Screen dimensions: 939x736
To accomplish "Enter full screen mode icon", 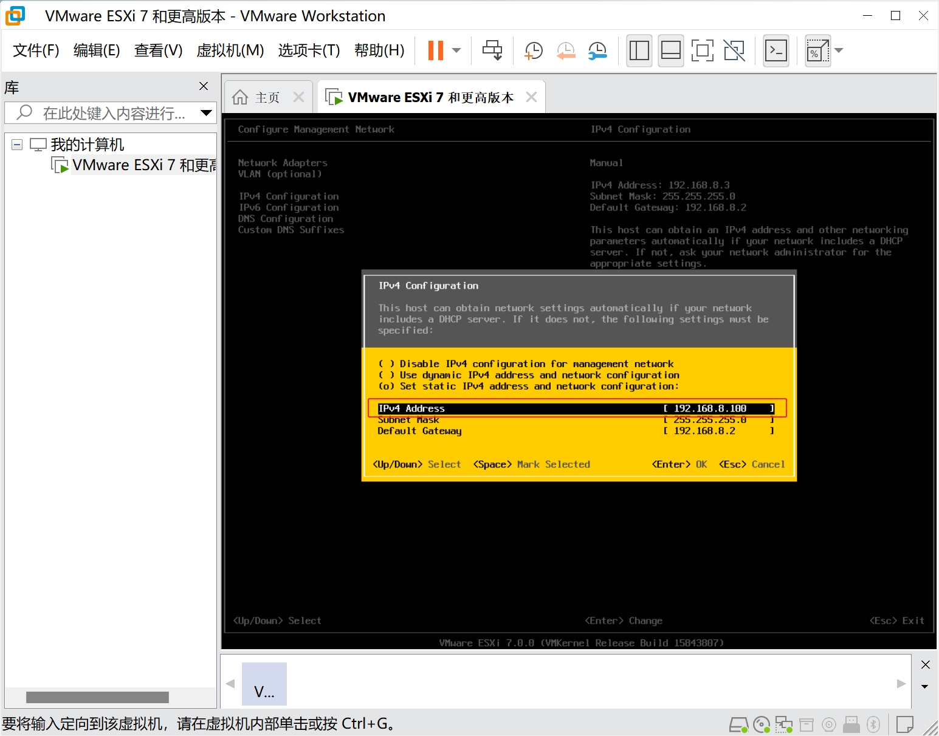I will tap(702, 50).
